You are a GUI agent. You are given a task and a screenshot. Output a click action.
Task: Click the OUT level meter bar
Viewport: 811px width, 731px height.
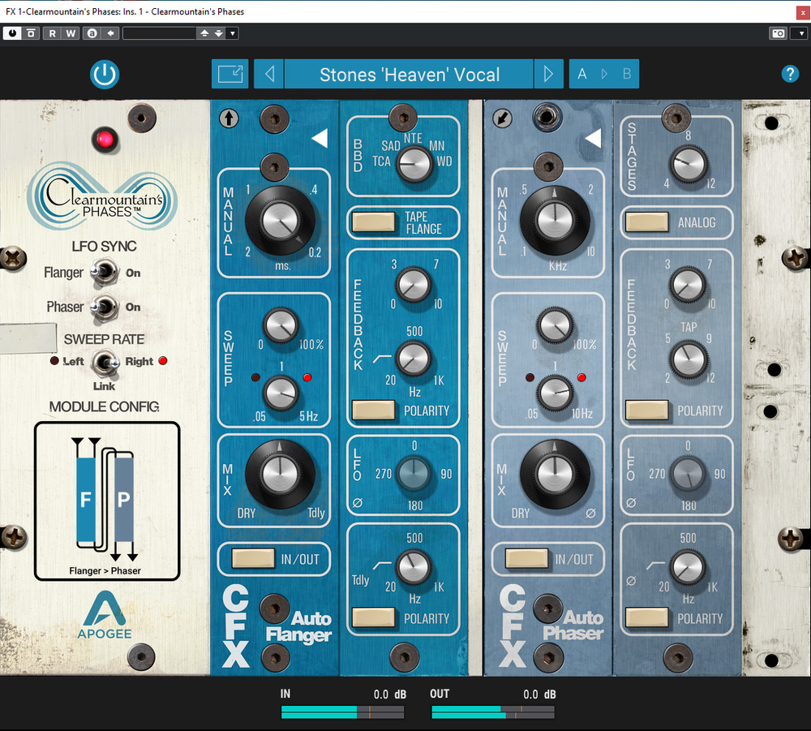click(x=493, y=712)
